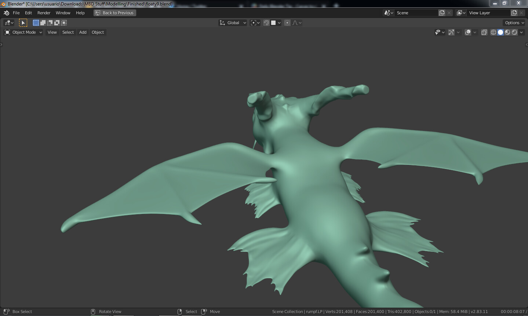
Task: Click 'Objects:0/1' status text
Action: (425, 312)
